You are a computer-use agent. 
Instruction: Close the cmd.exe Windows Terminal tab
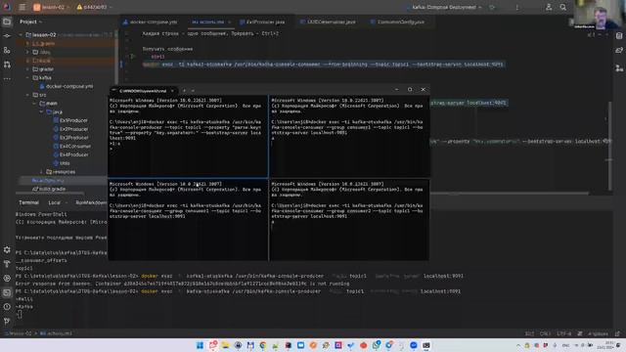coord(172,91)
